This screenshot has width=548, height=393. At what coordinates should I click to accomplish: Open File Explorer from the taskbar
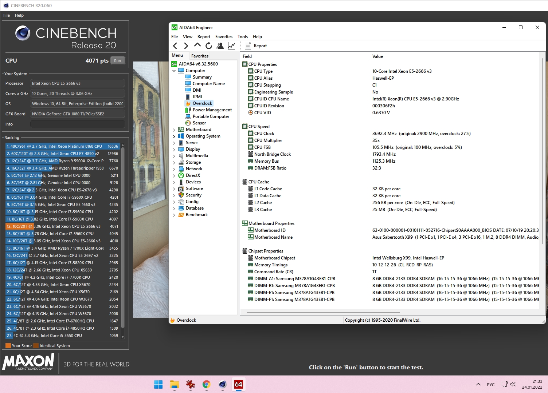tap(175, 384)
